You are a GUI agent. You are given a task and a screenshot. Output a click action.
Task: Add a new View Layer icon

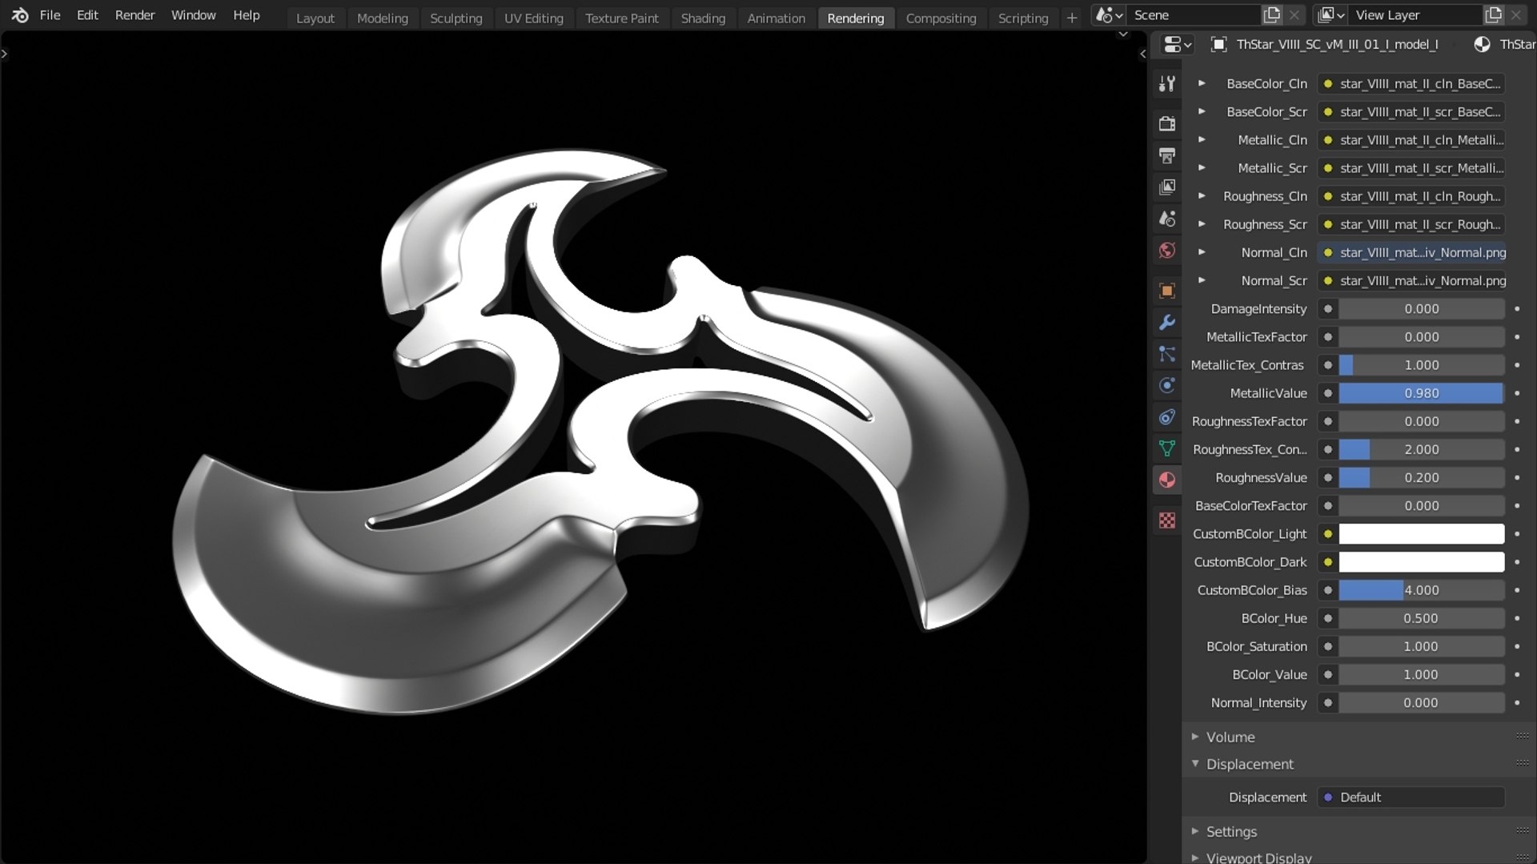(x=1493, y=15)
